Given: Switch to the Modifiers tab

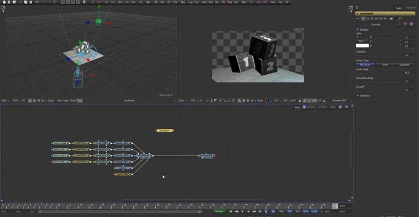Looking at the screenshot, I should coord(411,8).
